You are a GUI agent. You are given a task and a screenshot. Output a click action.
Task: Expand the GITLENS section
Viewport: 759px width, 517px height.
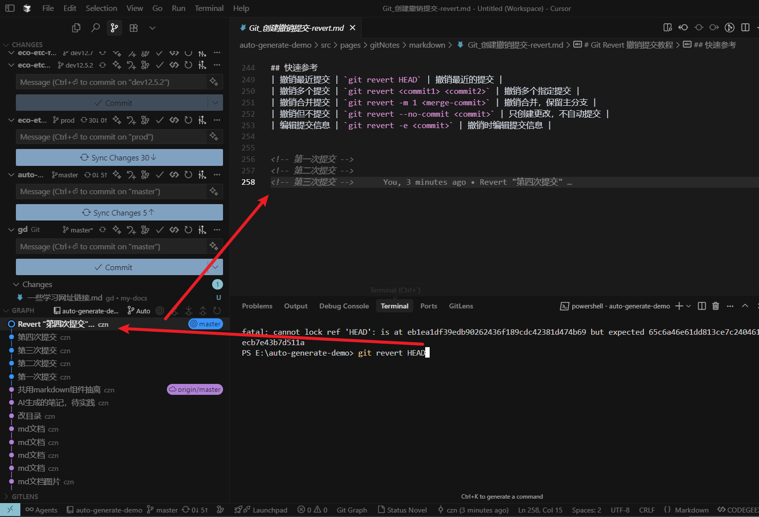25,497
